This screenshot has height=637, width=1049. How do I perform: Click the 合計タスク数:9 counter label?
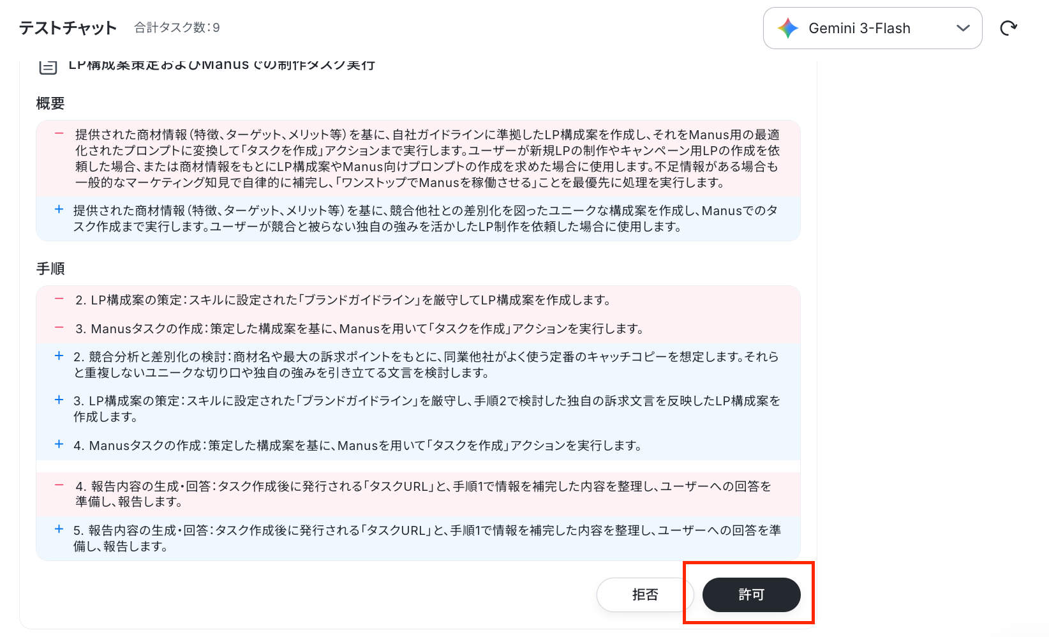[x=177, y=27]
